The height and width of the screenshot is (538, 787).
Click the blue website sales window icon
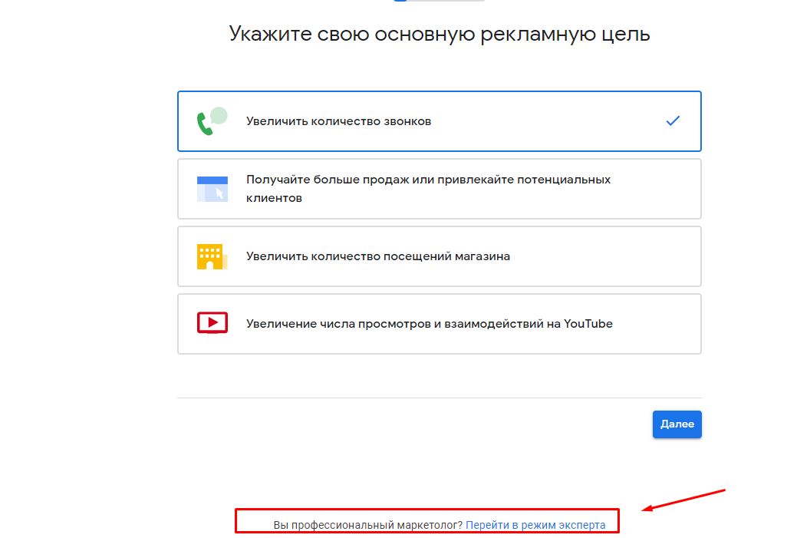tap(212, 189)
